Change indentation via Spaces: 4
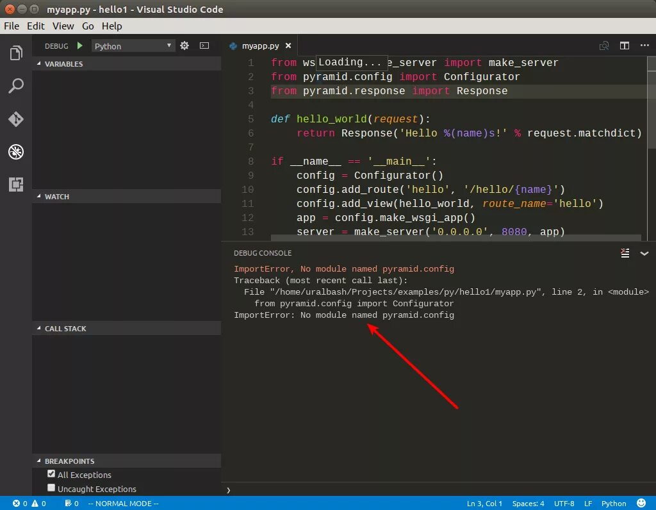 tap(528, 504)
